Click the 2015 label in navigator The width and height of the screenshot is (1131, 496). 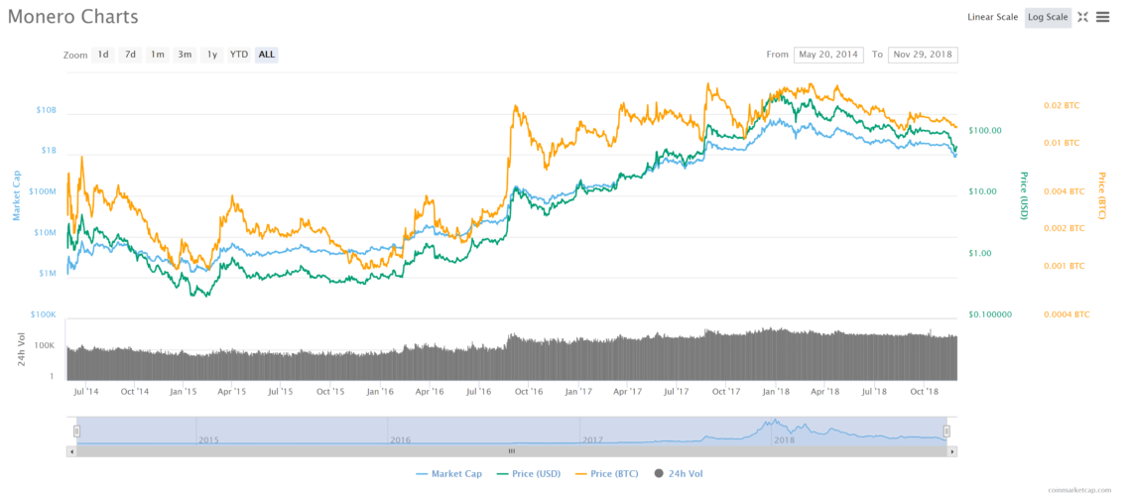[208, 439]
